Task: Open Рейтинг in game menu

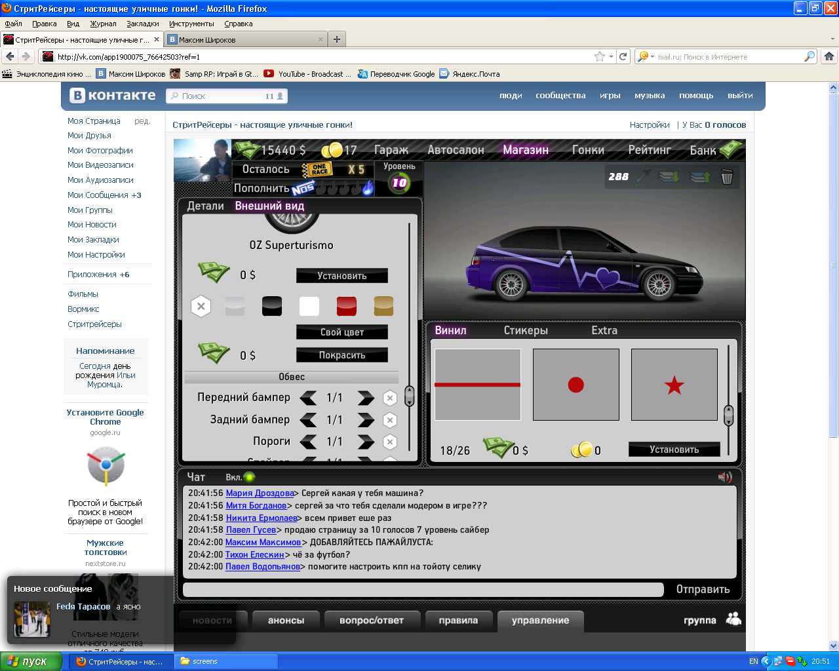Action: point(650,150)
